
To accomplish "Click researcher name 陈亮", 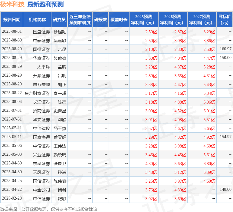I will [x=62, y=102].
